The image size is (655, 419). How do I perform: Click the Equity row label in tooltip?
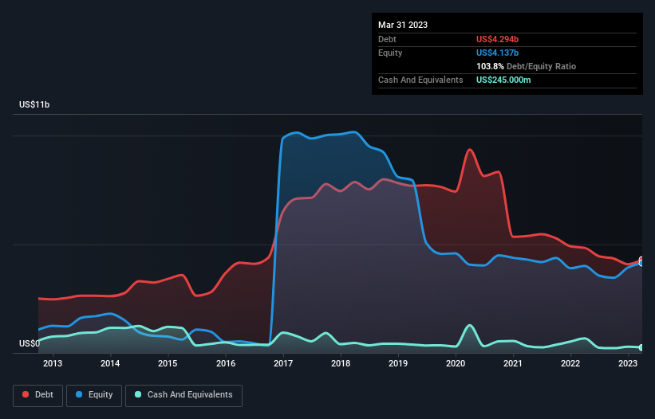(390, 53)
